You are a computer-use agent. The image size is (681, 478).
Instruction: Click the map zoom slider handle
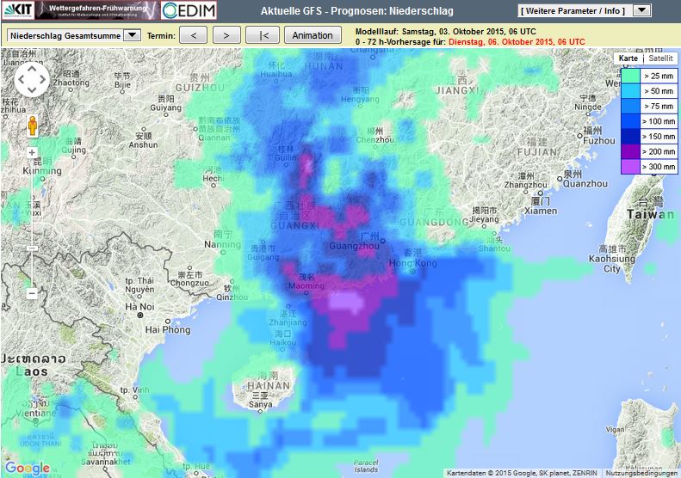coord(32,248)
